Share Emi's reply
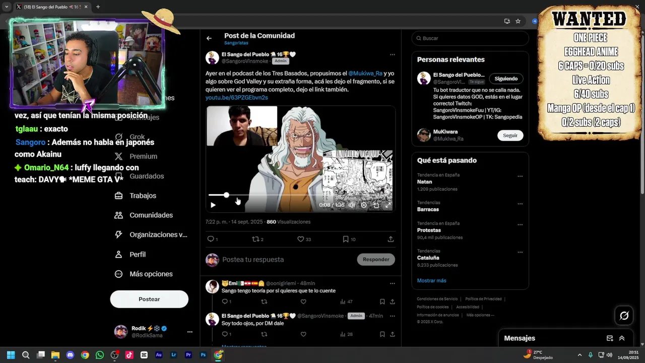The image size is (645, 363). (392, 301)
